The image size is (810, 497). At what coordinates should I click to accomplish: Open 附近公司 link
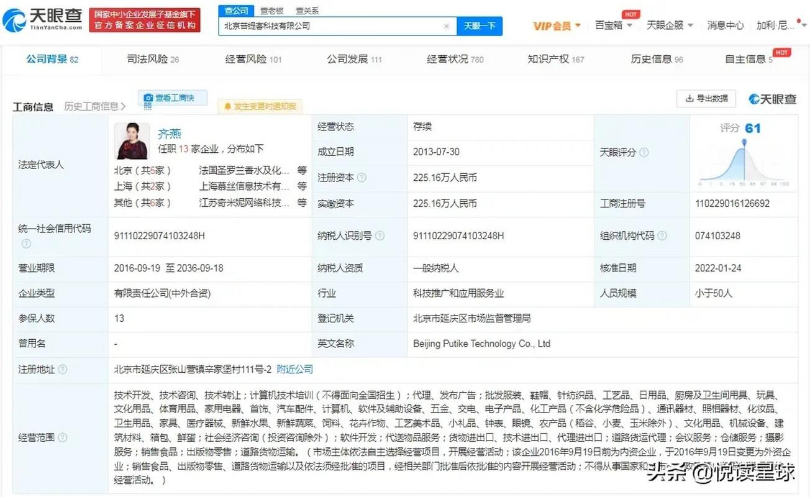pos(295,369)
